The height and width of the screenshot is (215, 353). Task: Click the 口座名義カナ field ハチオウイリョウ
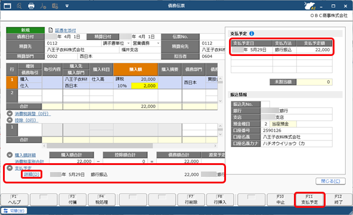[296, 144]
